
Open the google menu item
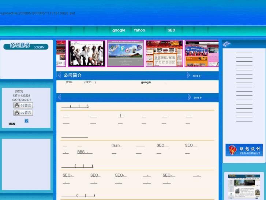119,30
